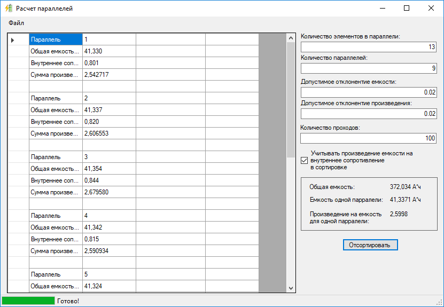The width and height of the screenshot is (444, 307).
Task: Click the number of parallels field
Action: point(369,68)
